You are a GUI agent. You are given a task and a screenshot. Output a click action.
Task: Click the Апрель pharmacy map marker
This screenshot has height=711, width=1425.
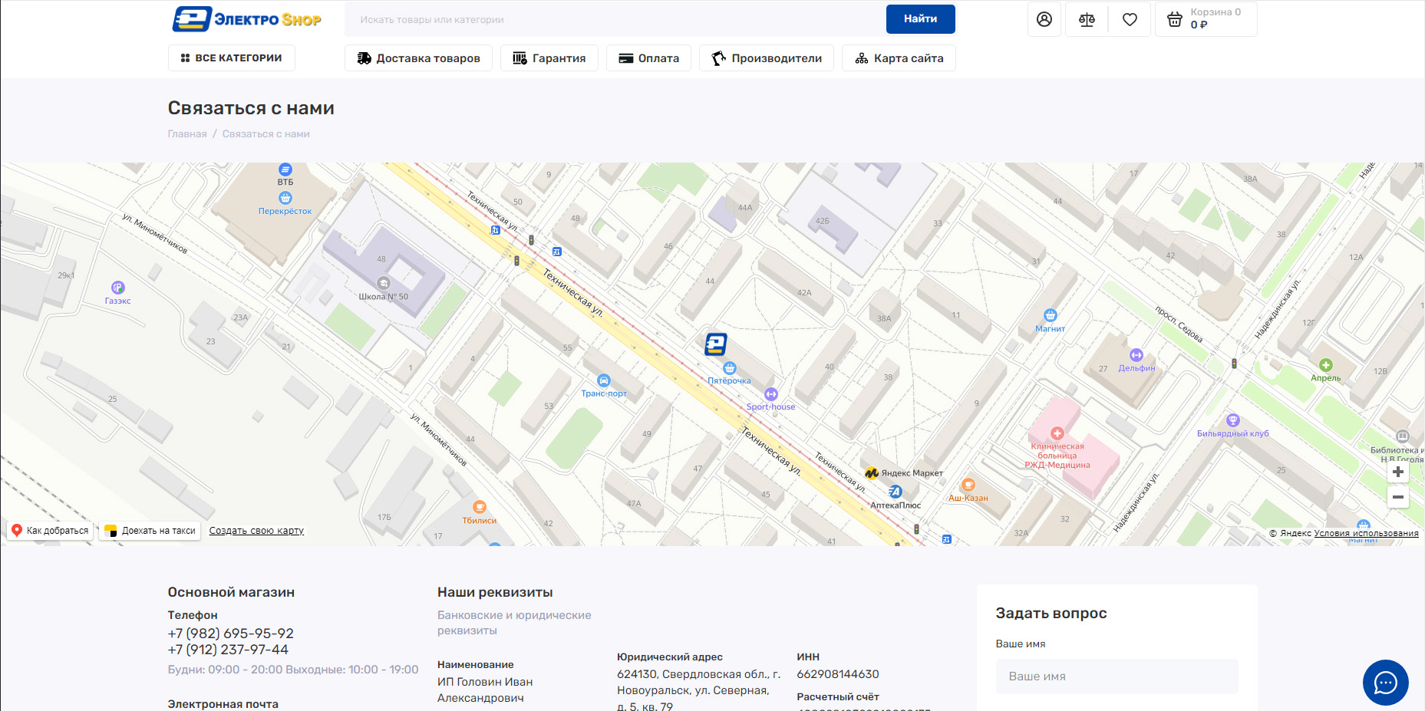tap(1326, 365)
